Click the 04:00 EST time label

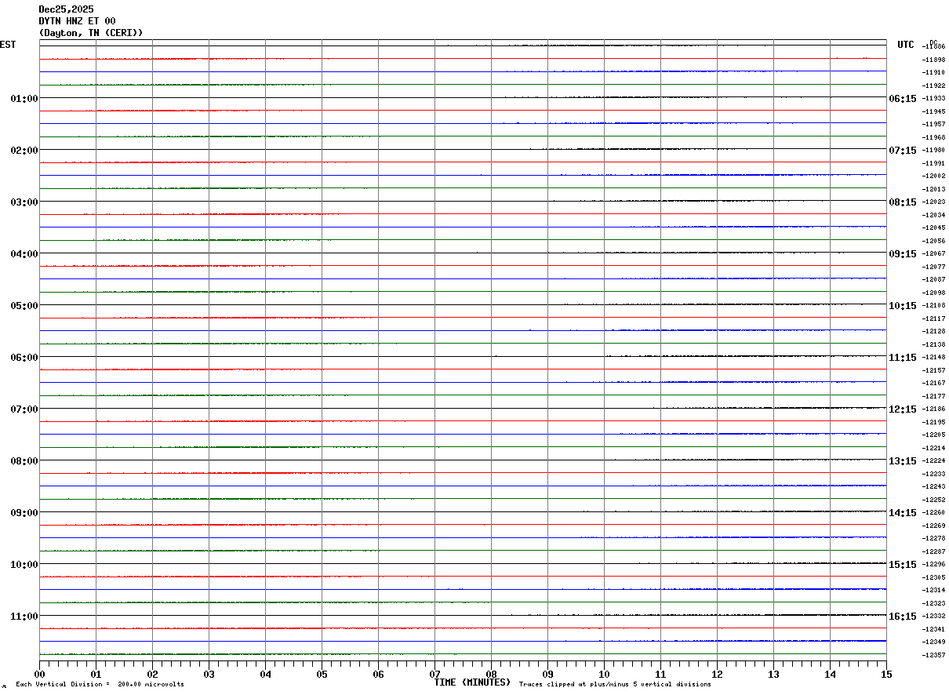coord(24,254)
